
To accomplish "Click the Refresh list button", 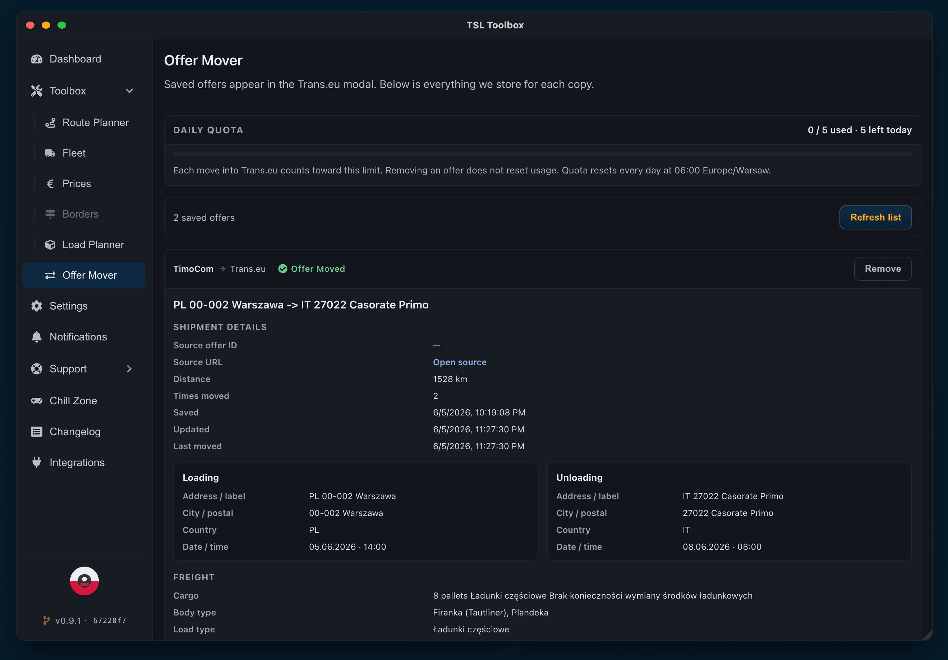I will tap(875, 217).
